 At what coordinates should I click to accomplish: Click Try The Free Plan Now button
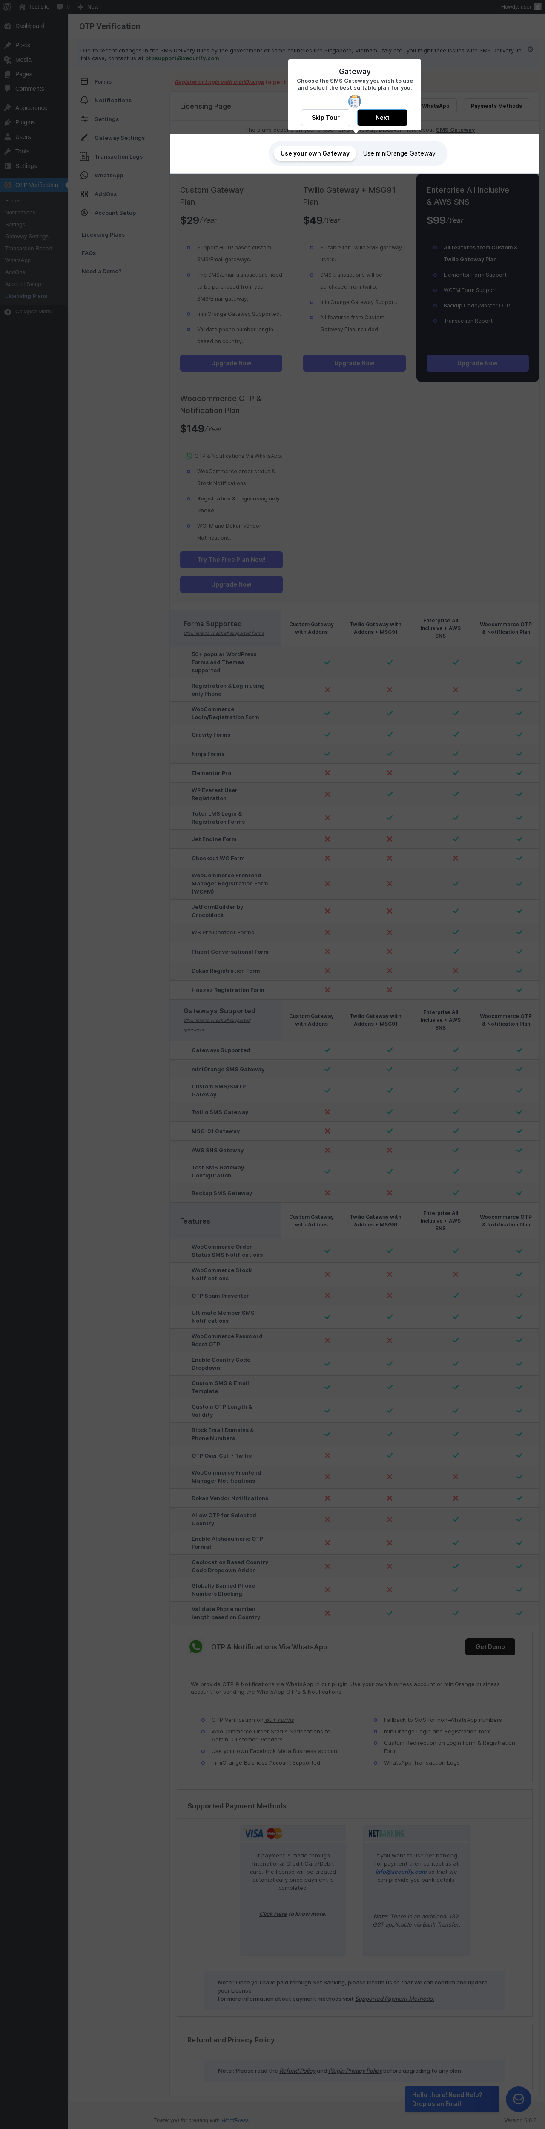[231, 559]
